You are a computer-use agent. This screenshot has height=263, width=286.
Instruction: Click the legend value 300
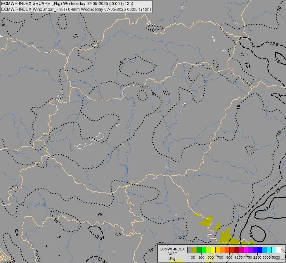(x=201, y=257)
